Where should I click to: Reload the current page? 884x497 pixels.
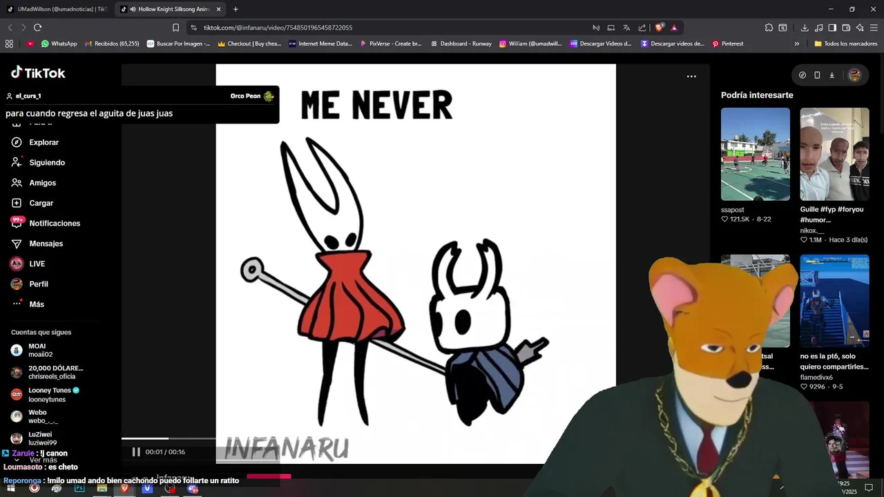tap(37, 28)
